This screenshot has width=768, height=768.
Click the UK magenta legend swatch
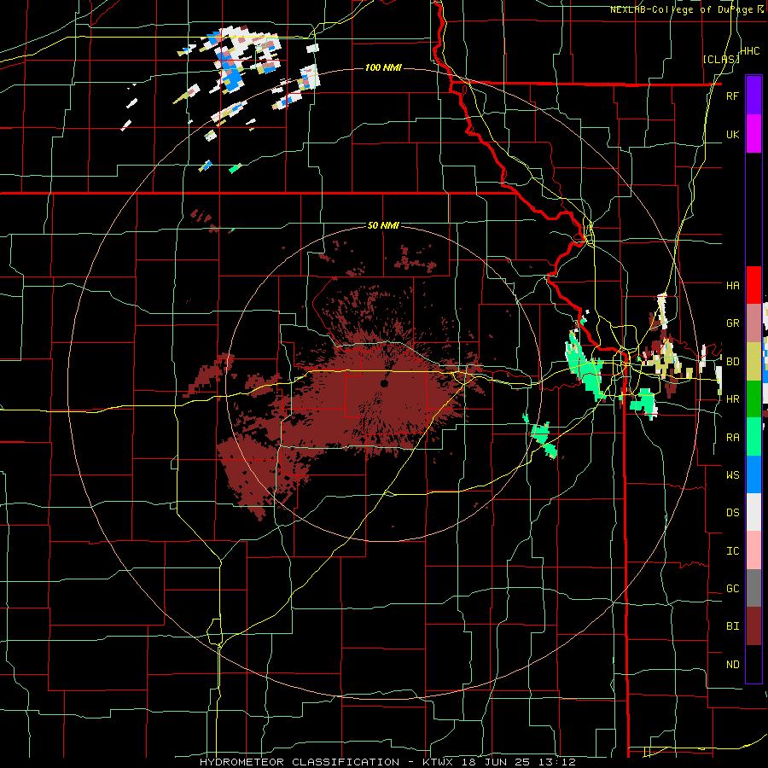(x=753, y=134)
